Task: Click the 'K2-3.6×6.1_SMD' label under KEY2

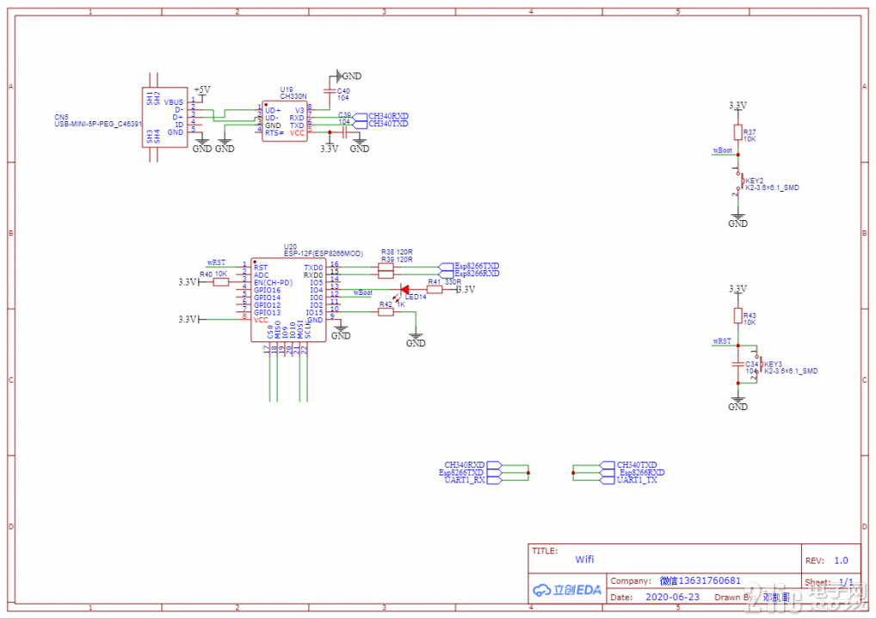Action: point(772,187)
